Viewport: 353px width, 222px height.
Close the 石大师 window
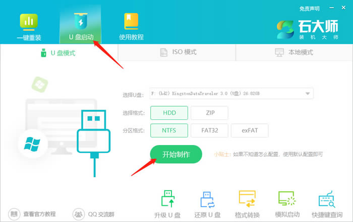tap(343, 8)
